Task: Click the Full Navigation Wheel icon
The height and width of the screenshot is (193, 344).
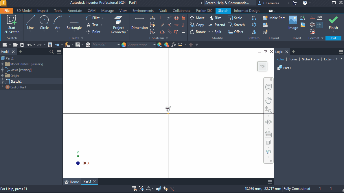Action: (268, 87)
